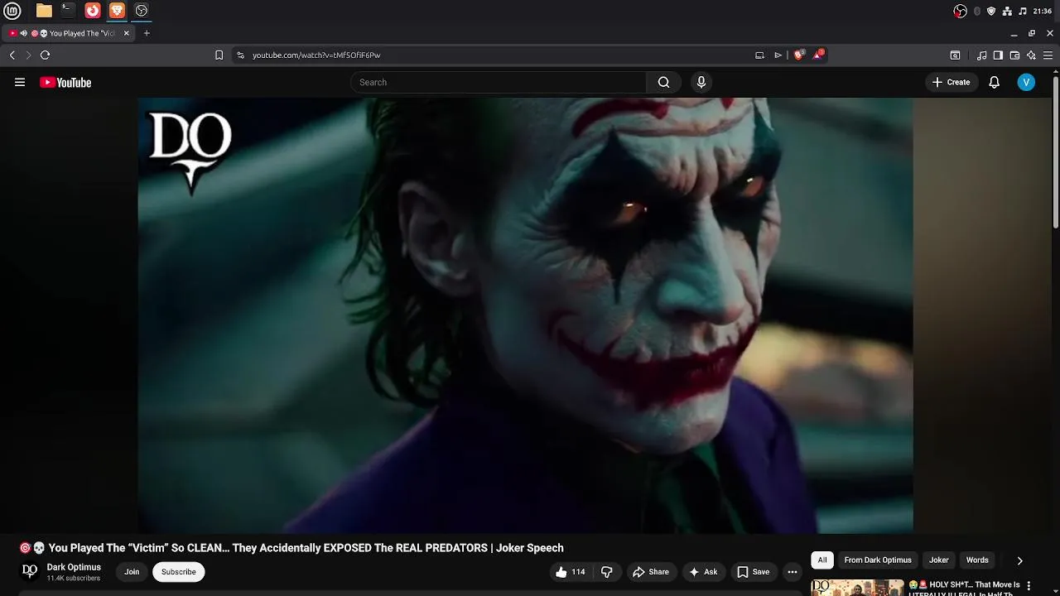View site settings icon in address bar
The width and height of the screenshot is (1060, 596).
(x=240, y=55)
